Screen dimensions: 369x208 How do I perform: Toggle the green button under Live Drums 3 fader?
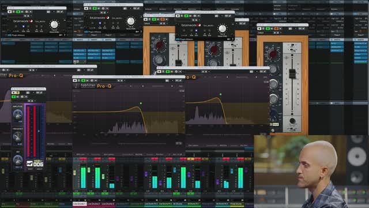click(x=105, y=194)
